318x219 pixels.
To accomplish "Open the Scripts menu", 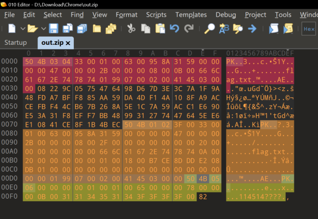I will point(156,14).
